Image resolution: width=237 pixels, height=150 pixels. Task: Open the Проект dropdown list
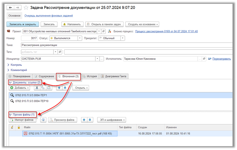99,31
